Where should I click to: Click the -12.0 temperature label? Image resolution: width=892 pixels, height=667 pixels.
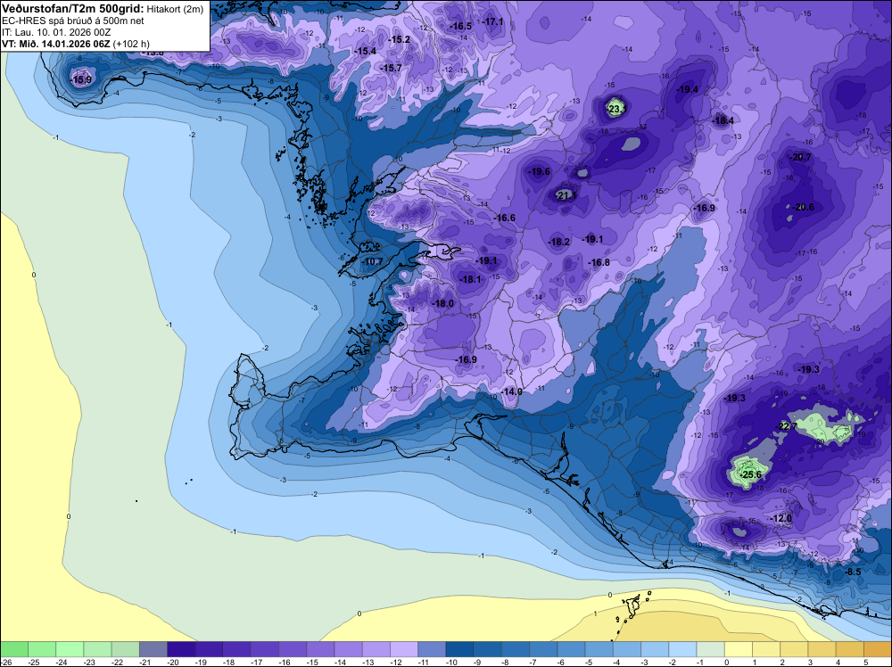click(781, 519)
